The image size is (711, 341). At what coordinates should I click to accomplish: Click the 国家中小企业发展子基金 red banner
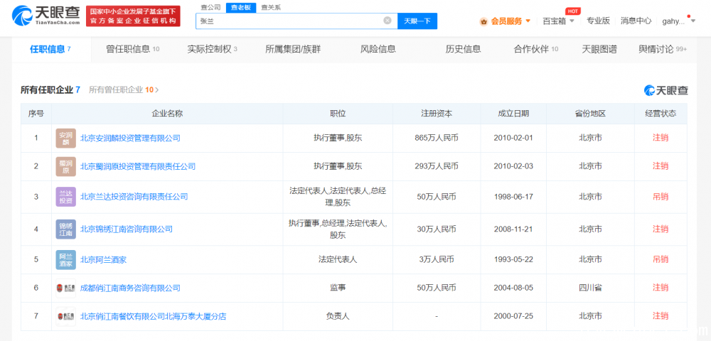[133, 16]
